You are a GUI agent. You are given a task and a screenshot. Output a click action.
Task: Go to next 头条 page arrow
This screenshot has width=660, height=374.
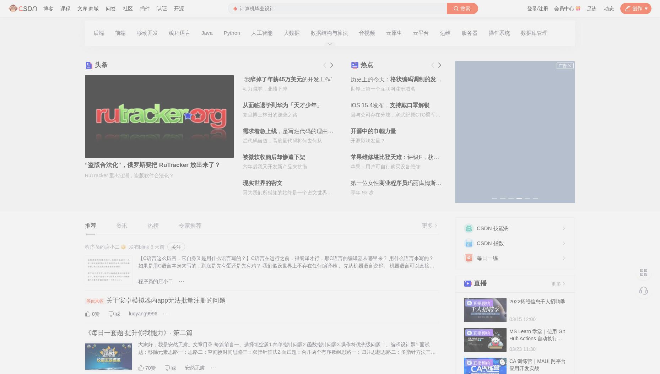click(x=332, y=65)
